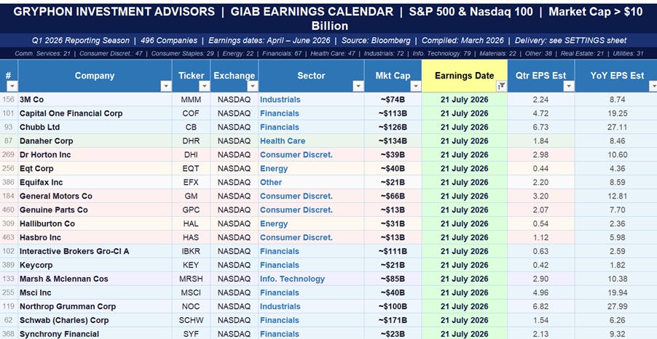This screenshot has height=339, width=657.
Task: Select the 'Dr Horton Inc' company cell
Action: point(95,155)
